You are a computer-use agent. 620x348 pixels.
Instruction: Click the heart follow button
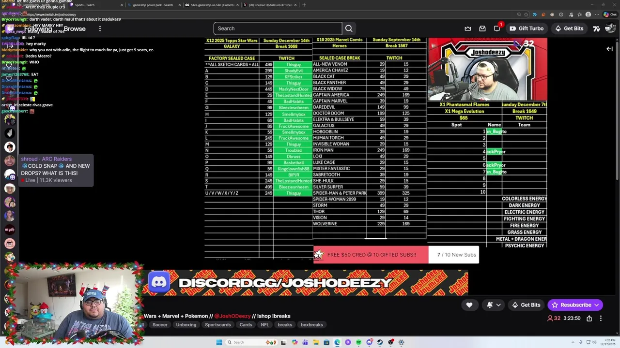pyautogui.click(x=469, y=305)
